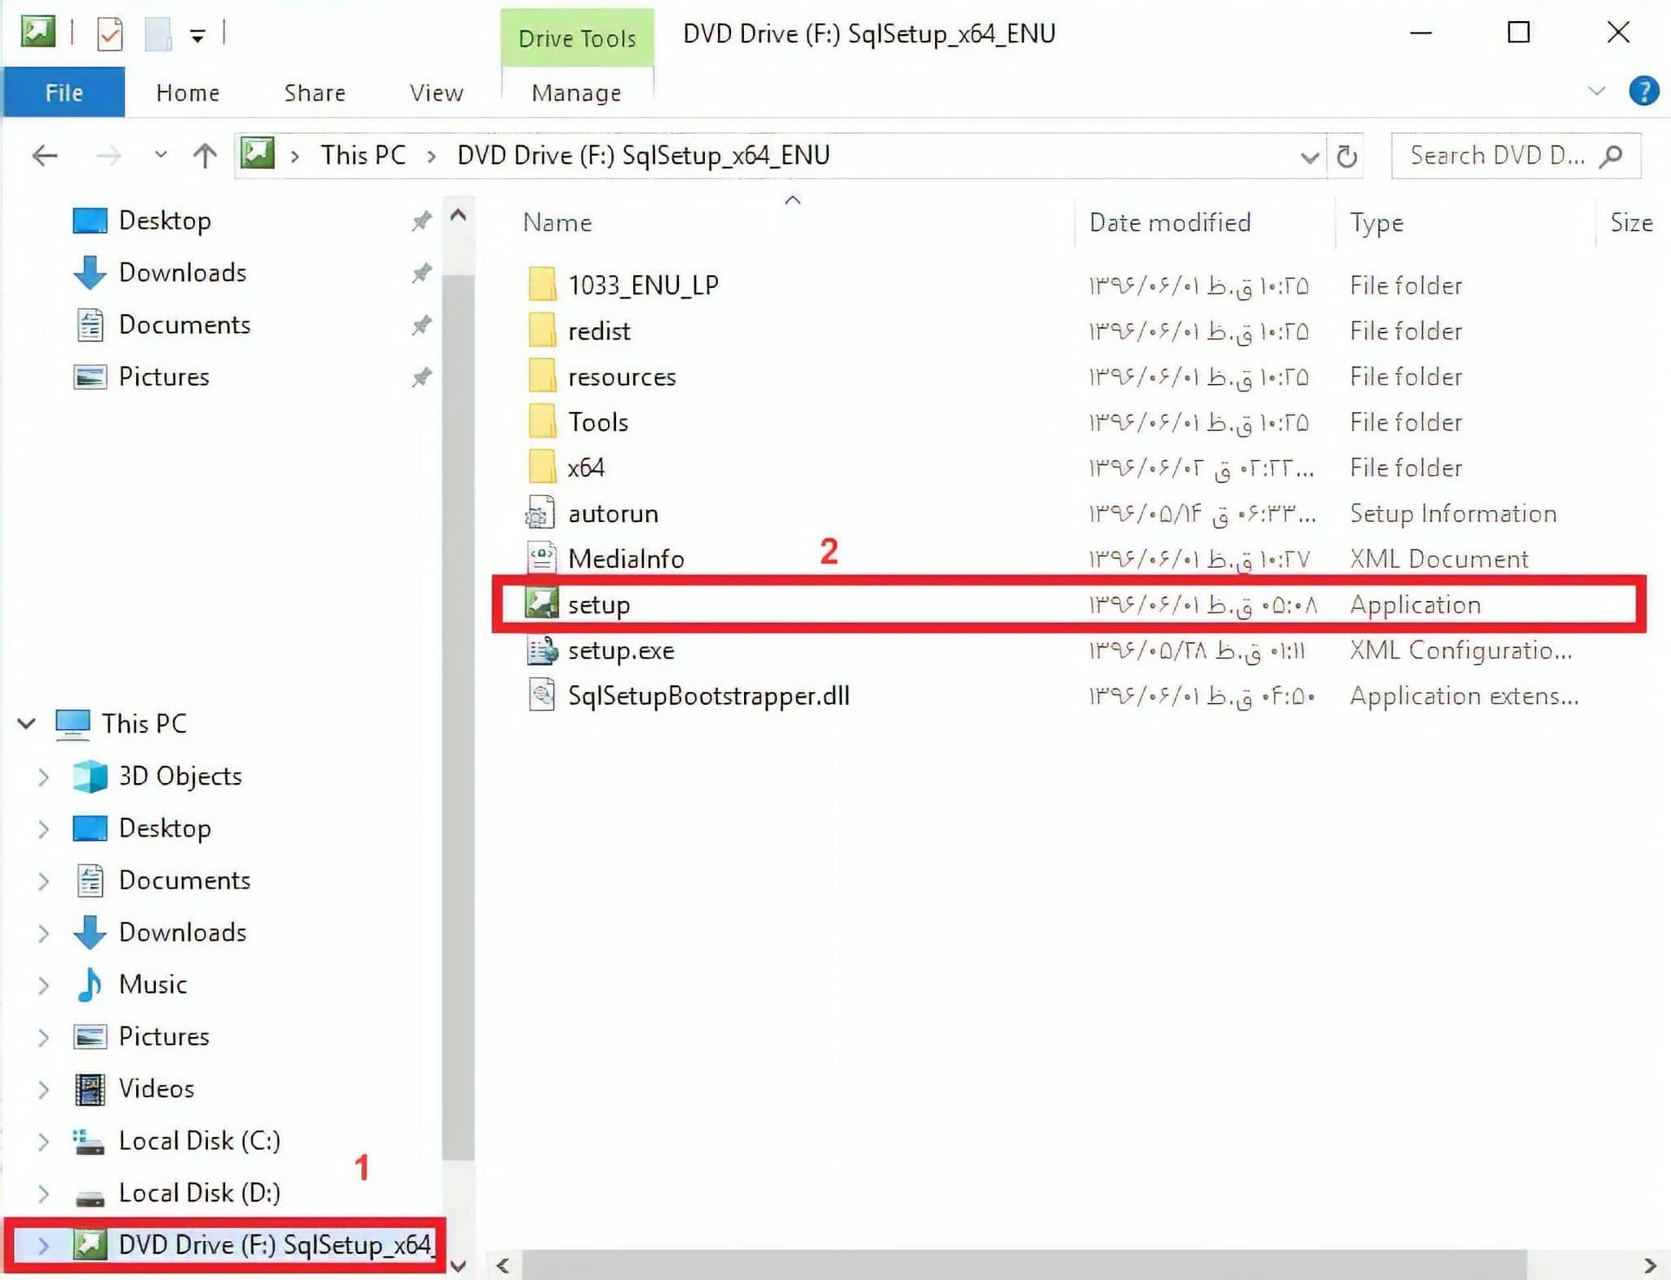Viewport: 1671px width, 1280px height.
Task: Expand Local Disk (C:) node
Action: [43, 1141]
